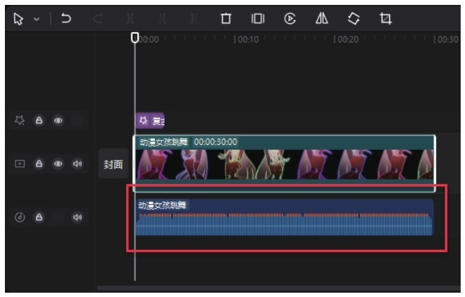Select the purple effect clip on timeline
This screenshot has width=465, height=297.
click(150, 121)
